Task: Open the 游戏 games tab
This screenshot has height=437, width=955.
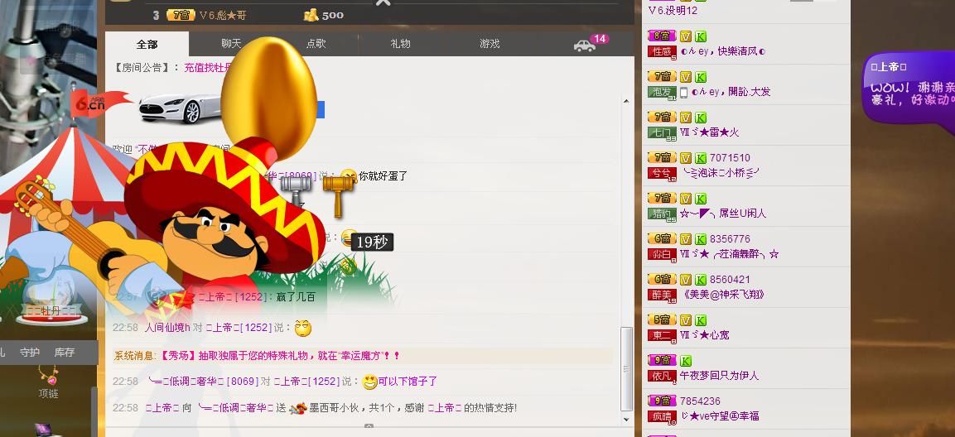Action: [x=490, y=44]
